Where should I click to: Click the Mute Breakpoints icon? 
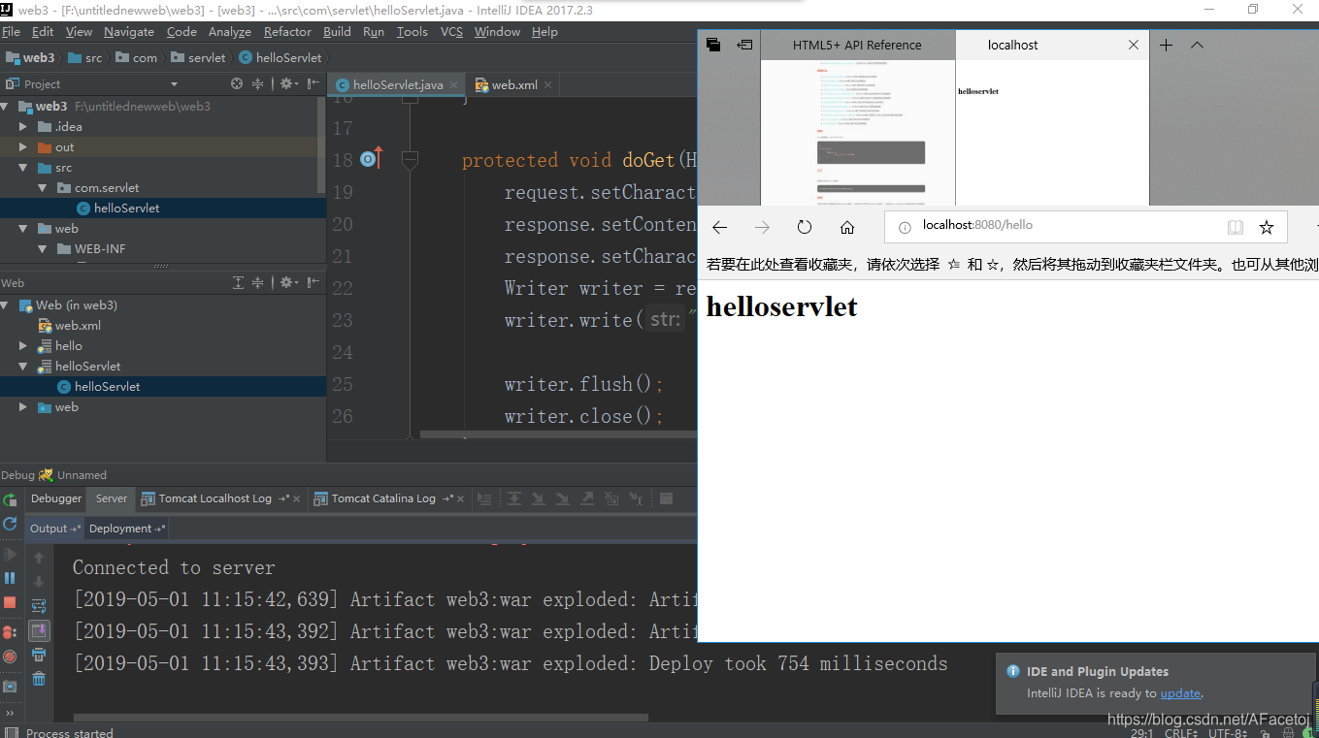pos(10,657)
